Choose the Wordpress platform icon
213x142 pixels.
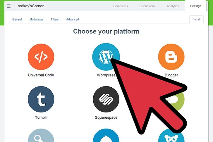(x=106, y=57)
